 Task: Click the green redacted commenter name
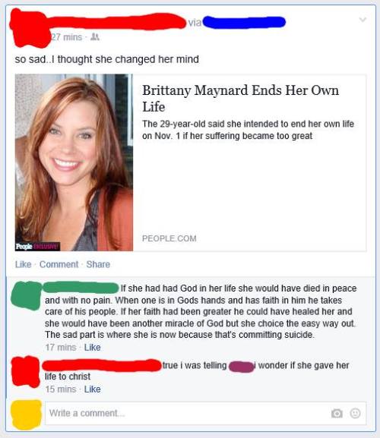(81, 288)
